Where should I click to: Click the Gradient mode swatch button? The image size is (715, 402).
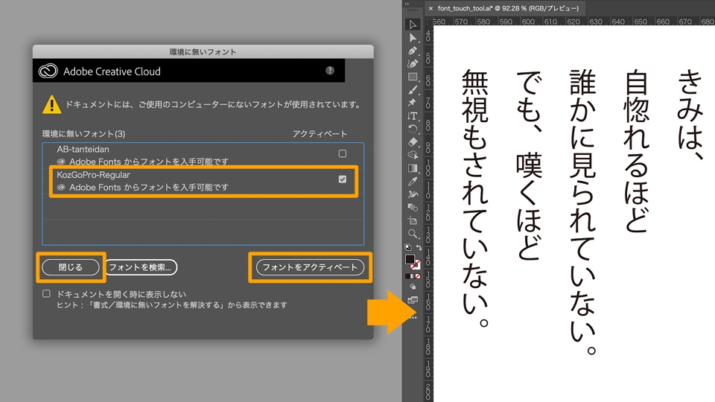[413, 276]
